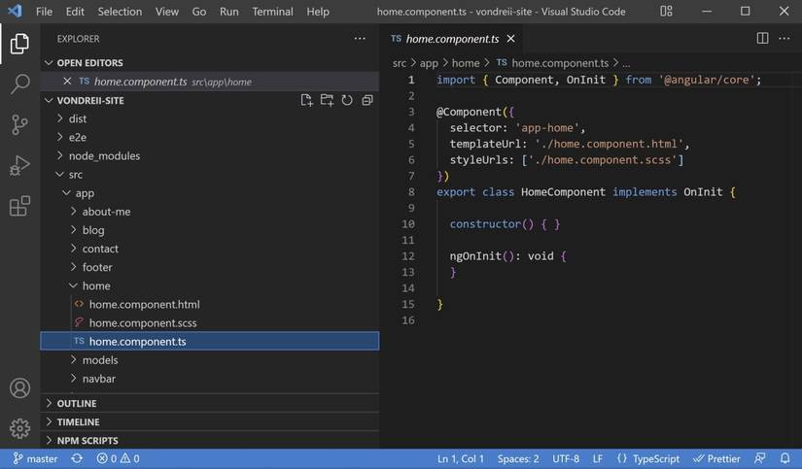Screen dimensions: 802x469
Task: Open the Extensions view
Action: click(x=19, y=206)
